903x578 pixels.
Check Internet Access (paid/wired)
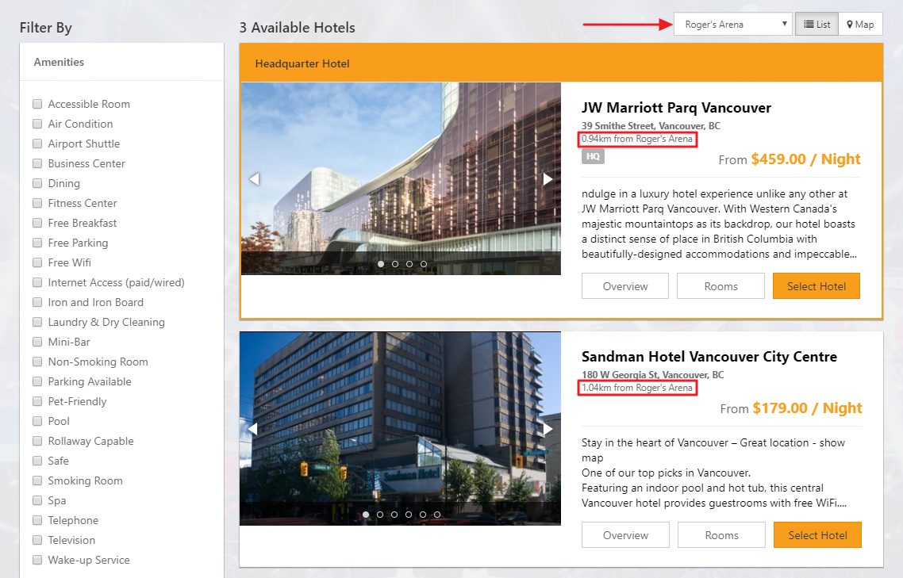[x=37, y=283]
